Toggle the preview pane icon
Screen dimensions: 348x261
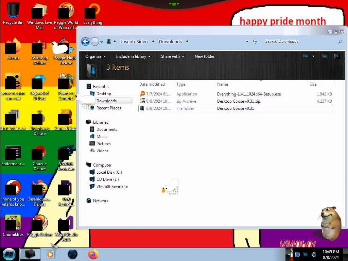pyautogui.click(x=325, y=56)
